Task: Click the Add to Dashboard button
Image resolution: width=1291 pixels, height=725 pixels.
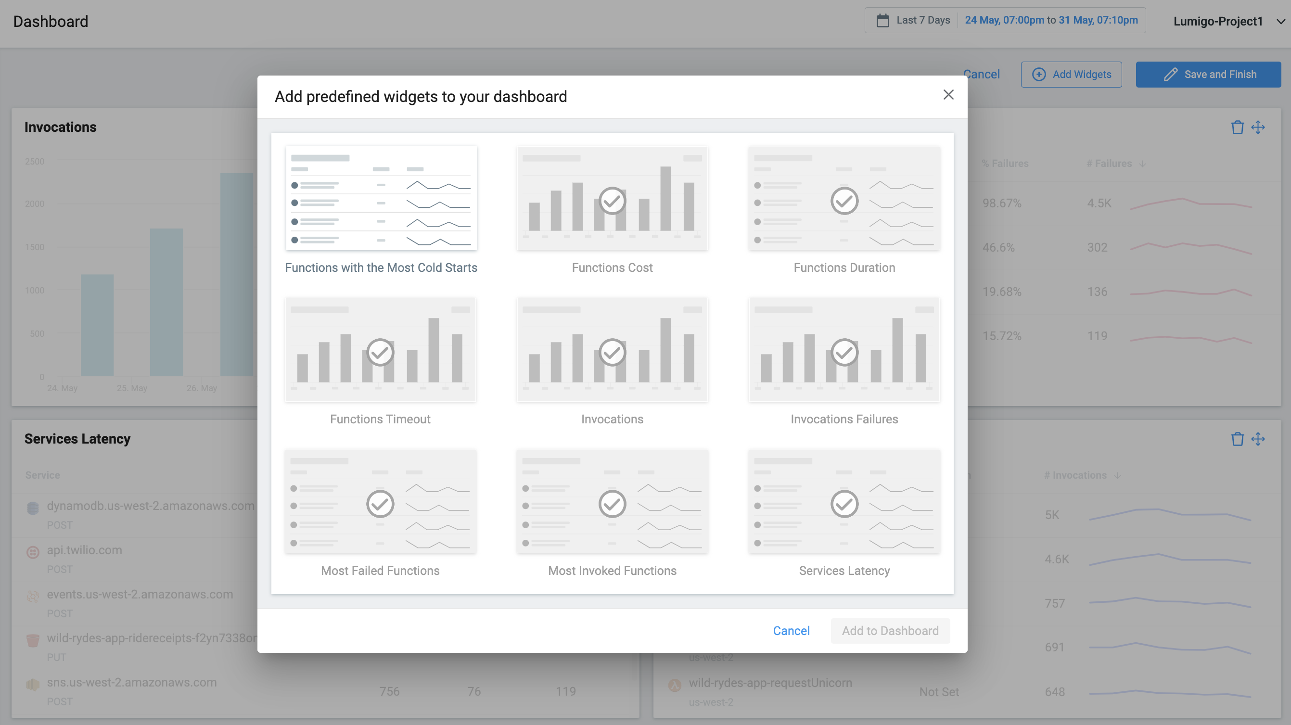Action: click(x=890, y=631)
